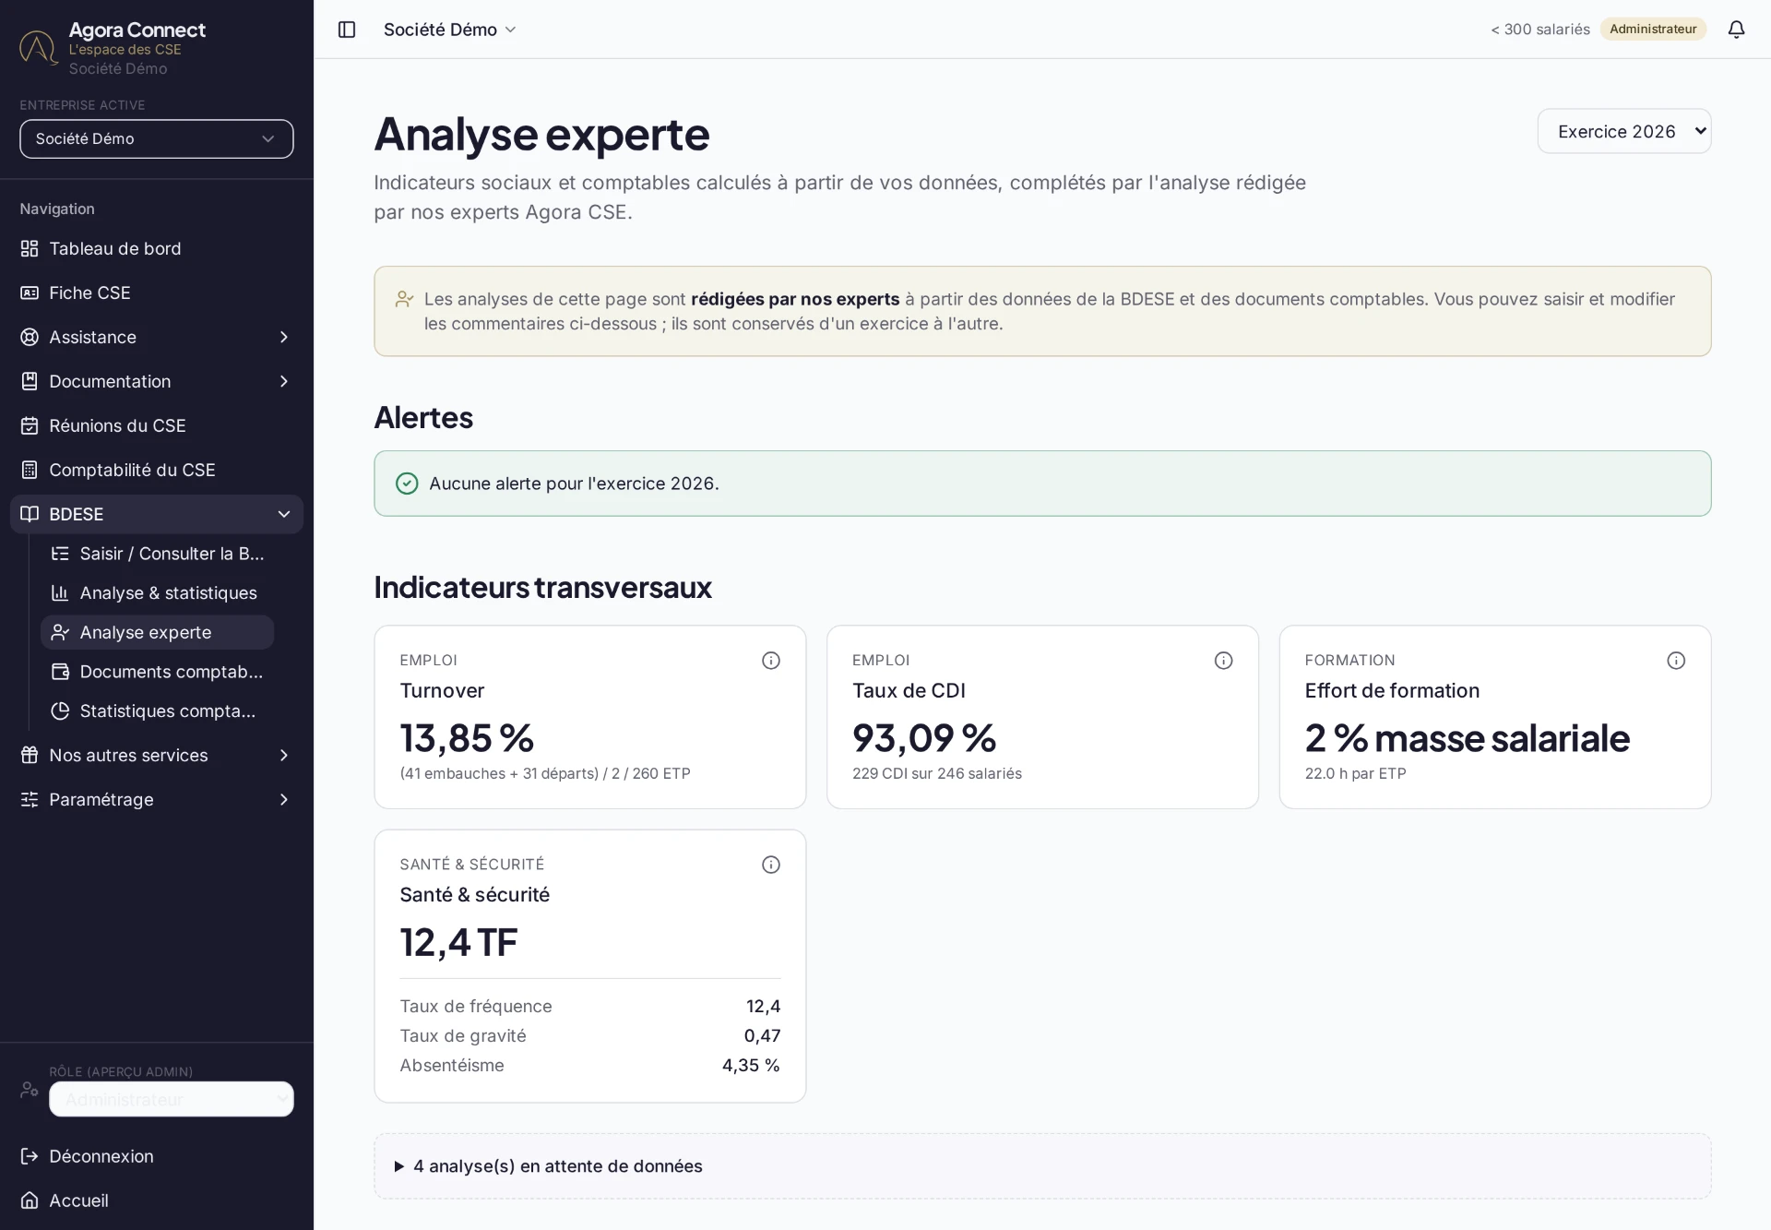Click the 22.0 h par ETP text
This screenshot has width=1771, height=1230.
click(1355, 774)
